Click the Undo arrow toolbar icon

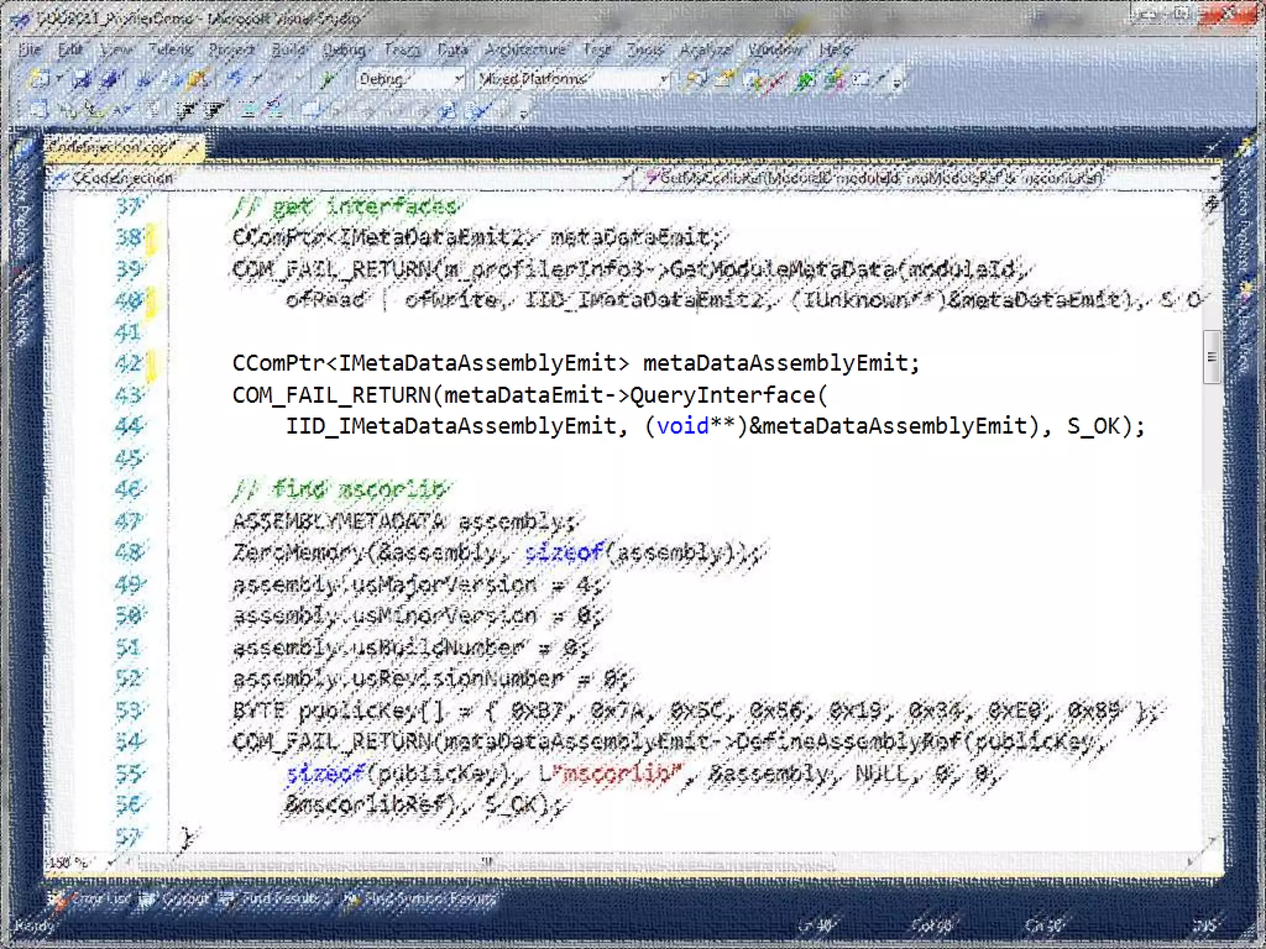tap(235, 79)
